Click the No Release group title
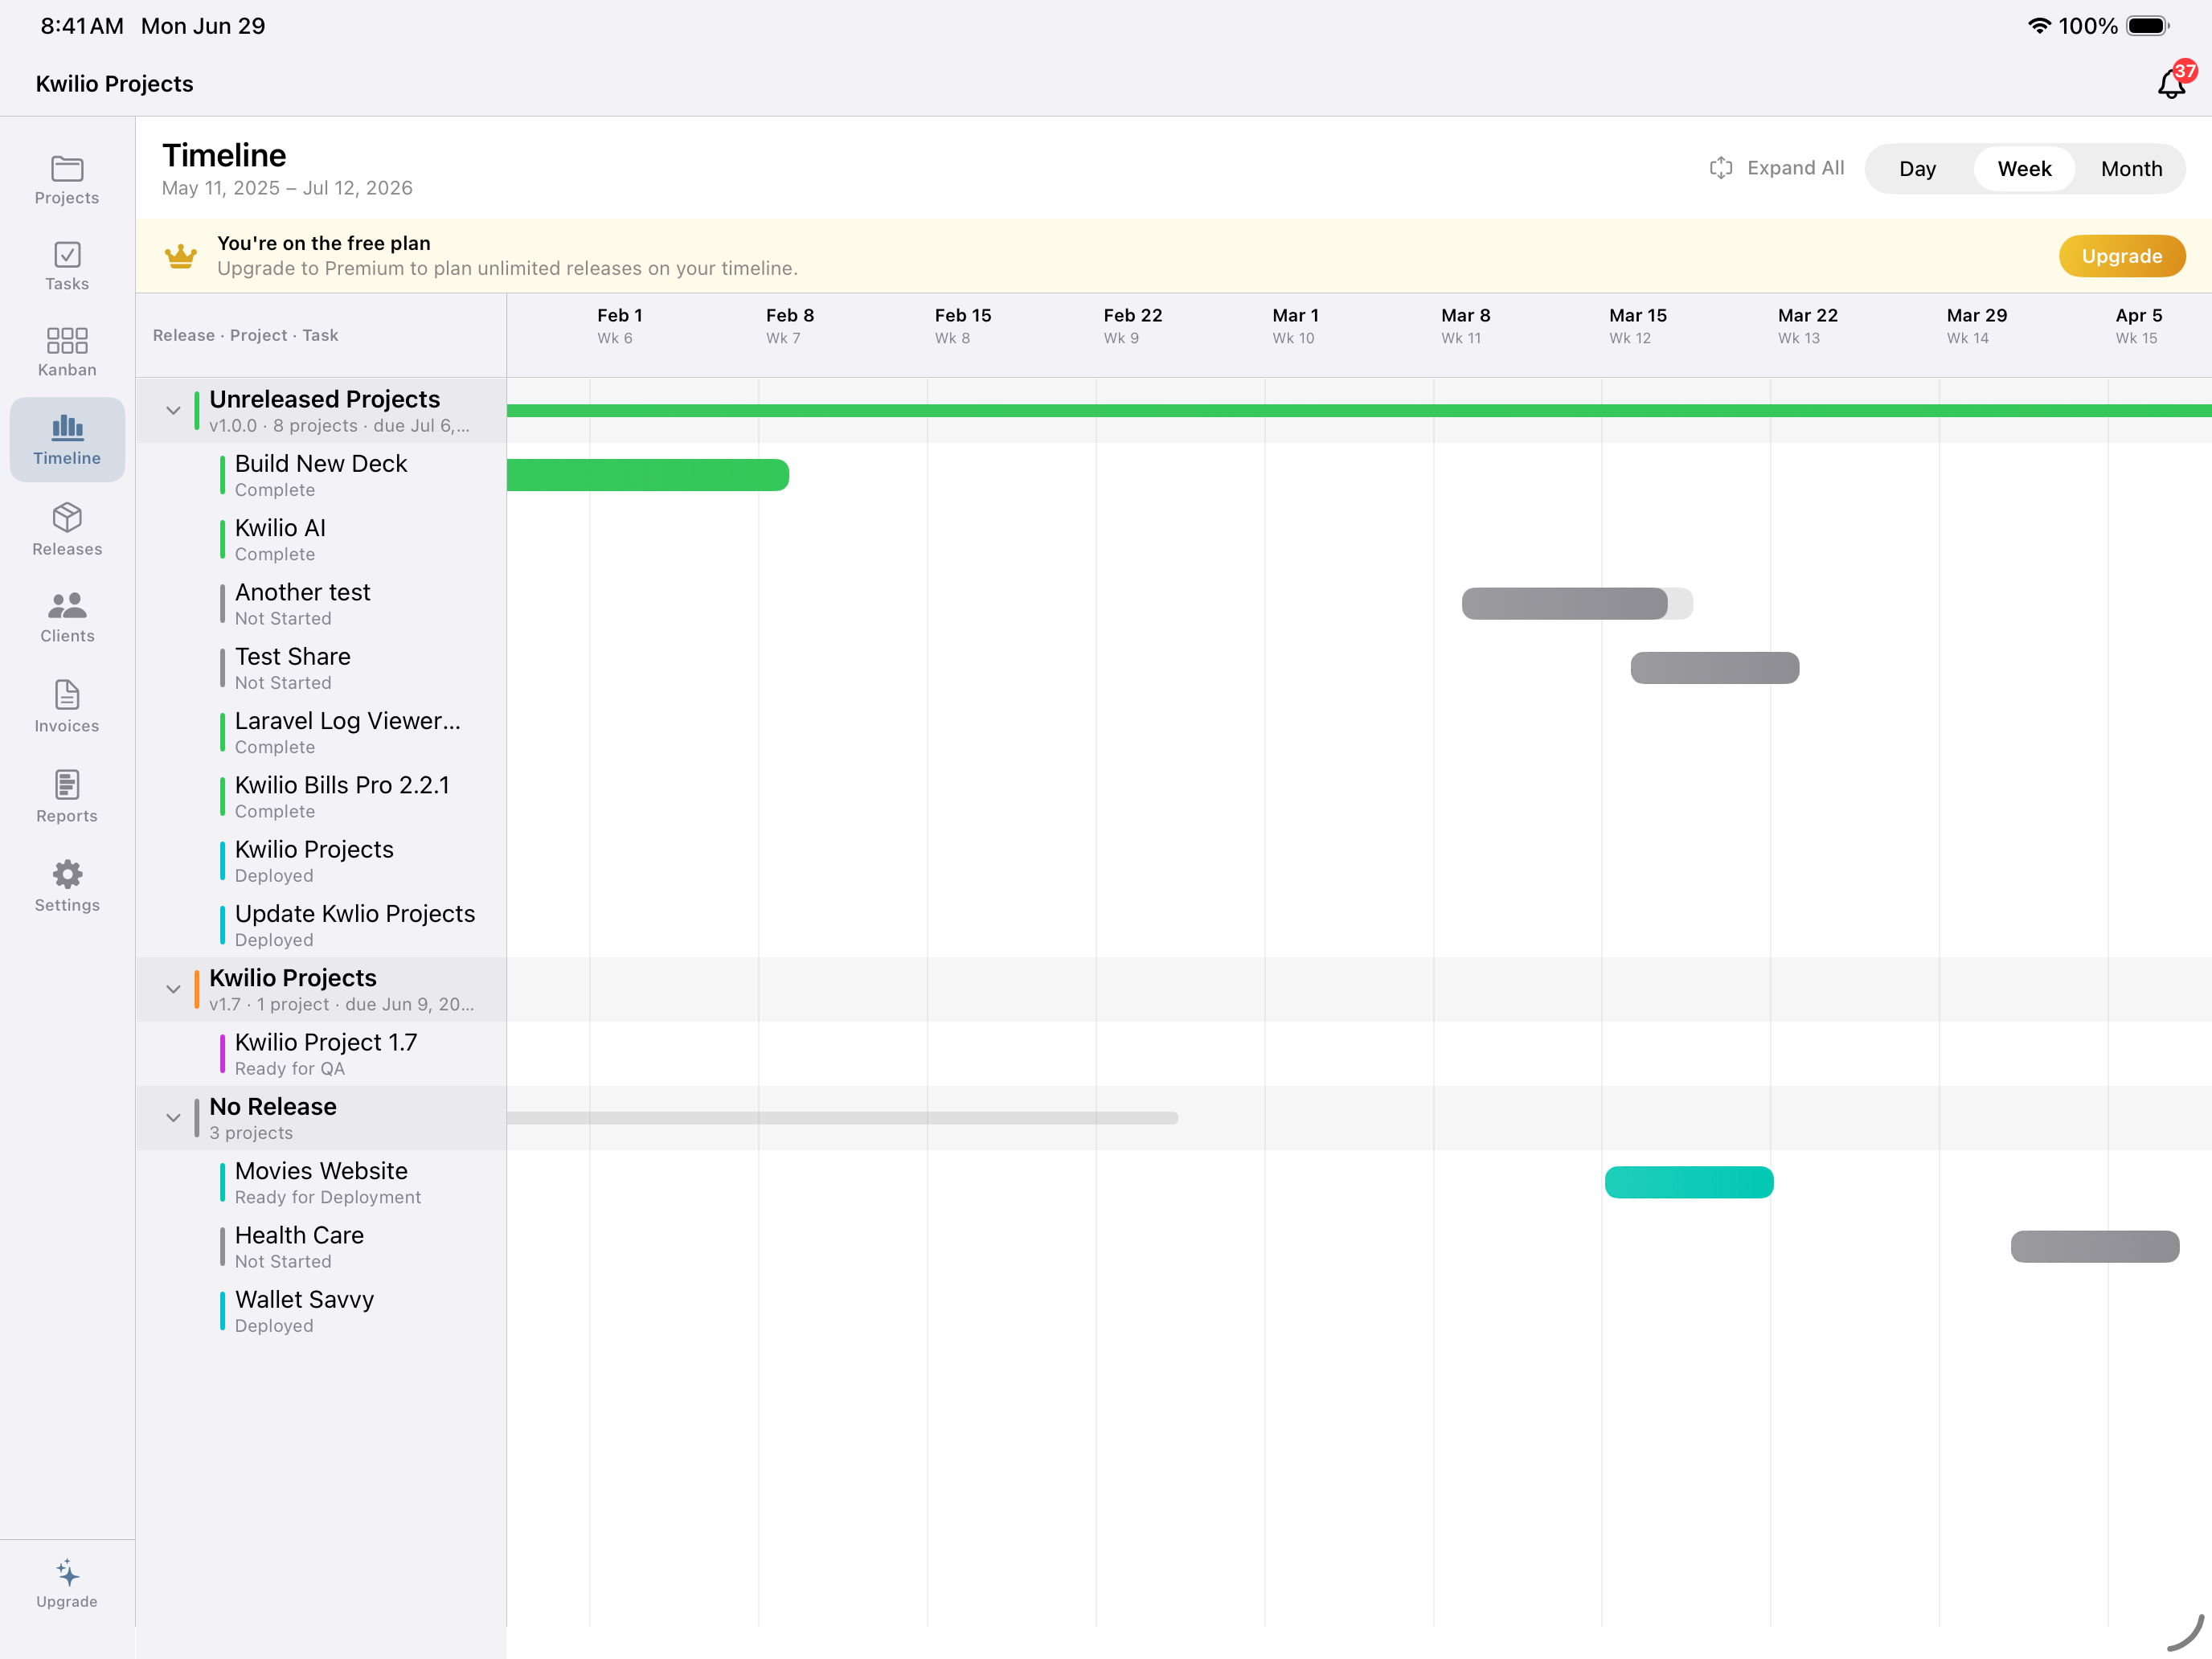Viewport: 2212px width, 1659px height. click(272, 1106)
